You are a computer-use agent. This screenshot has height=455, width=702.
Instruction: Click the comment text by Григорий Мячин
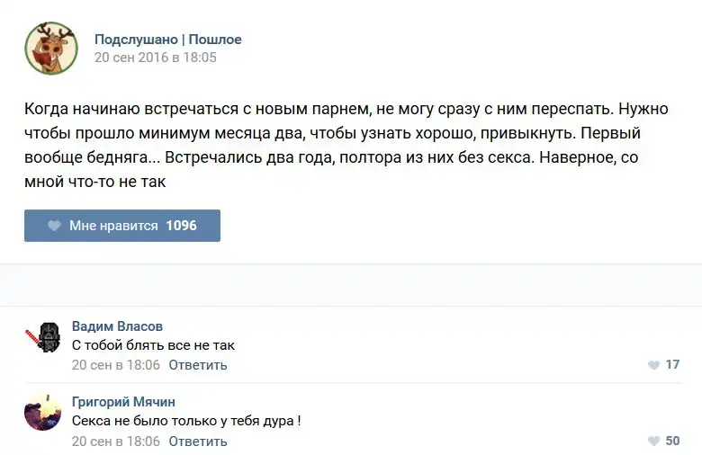185,421
